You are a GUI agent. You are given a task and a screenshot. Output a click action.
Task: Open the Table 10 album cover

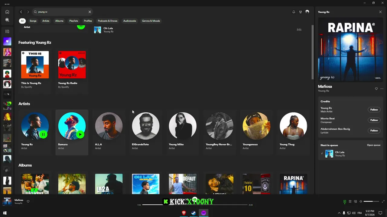pyautogui.click(x=256, y=184)
